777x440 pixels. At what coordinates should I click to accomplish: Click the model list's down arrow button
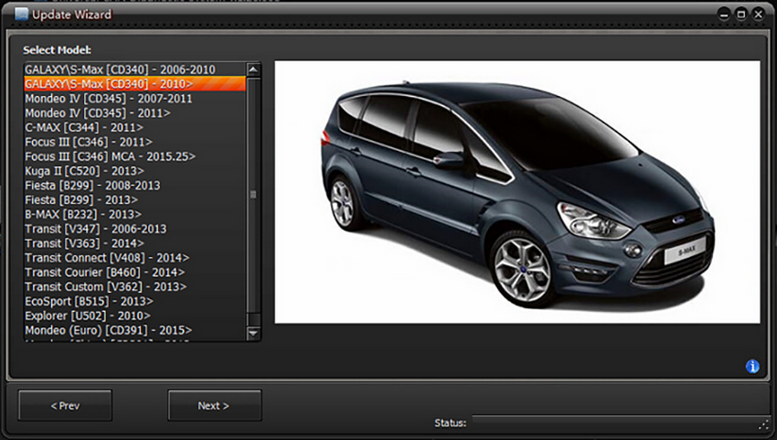pos(253,333)
